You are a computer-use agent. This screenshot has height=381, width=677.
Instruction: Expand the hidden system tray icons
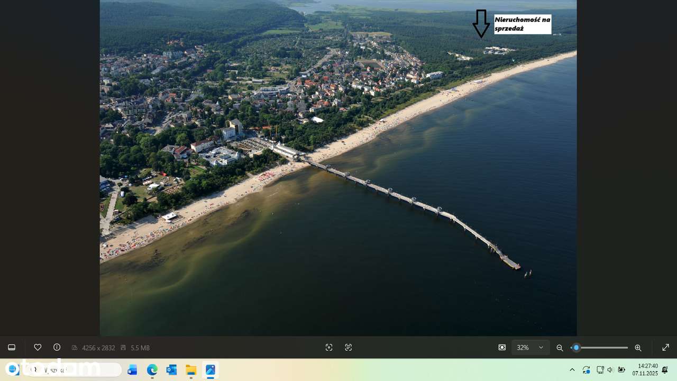tap(572, 370)
